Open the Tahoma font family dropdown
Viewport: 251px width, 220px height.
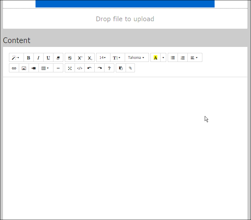(x=137, y=58)
